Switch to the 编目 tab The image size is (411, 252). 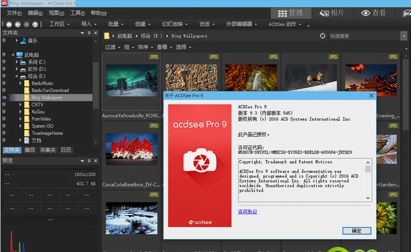[x=30, y=150]
